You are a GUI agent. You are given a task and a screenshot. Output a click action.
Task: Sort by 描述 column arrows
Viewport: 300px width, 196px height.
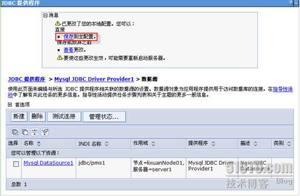256,144
